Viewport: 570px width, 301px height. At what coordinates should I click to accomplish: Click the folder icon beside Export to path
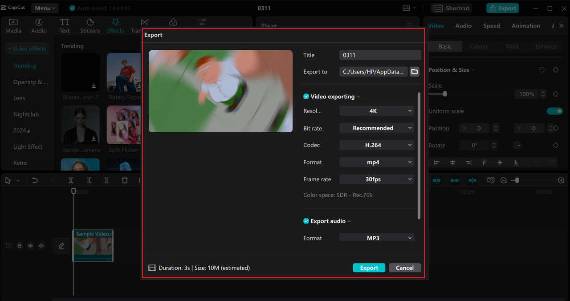[x=414, y=72]
